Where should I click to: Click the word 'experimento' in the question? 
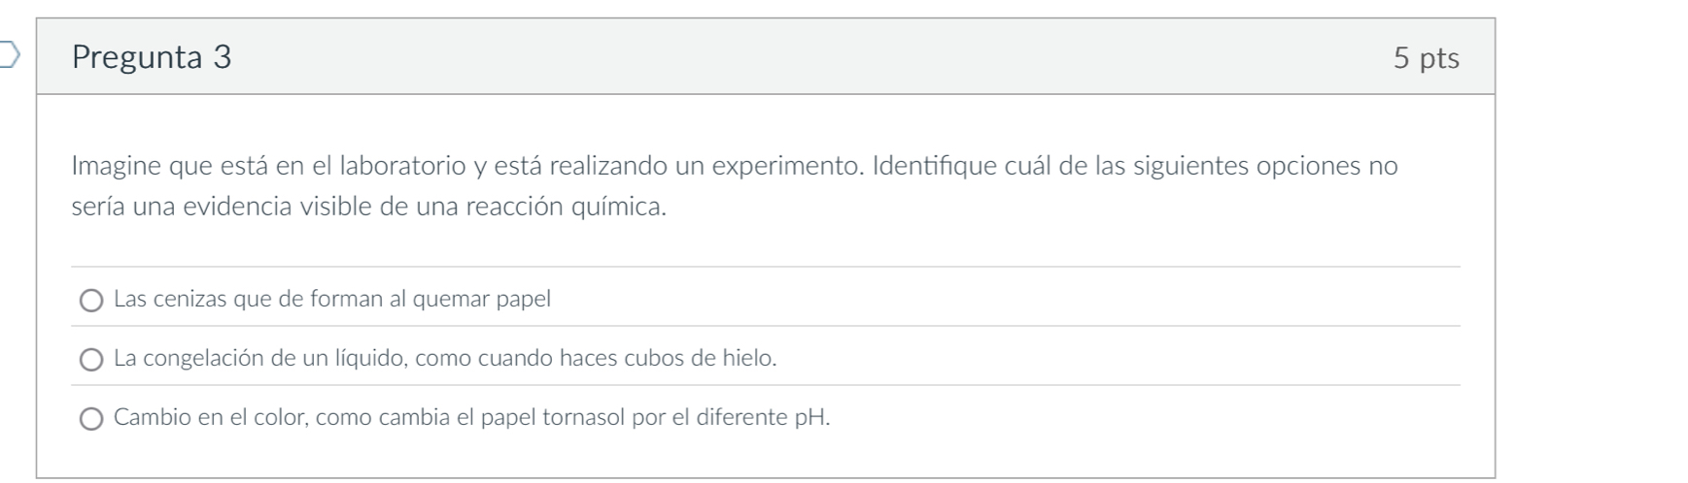pos(786,166)
